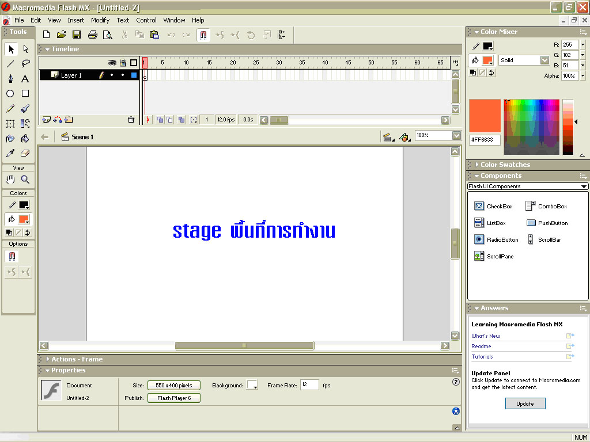Select the Pencil tool
The width and height of the screenshot is (590, 442).
pyautogui.click(x=10, y=109)
